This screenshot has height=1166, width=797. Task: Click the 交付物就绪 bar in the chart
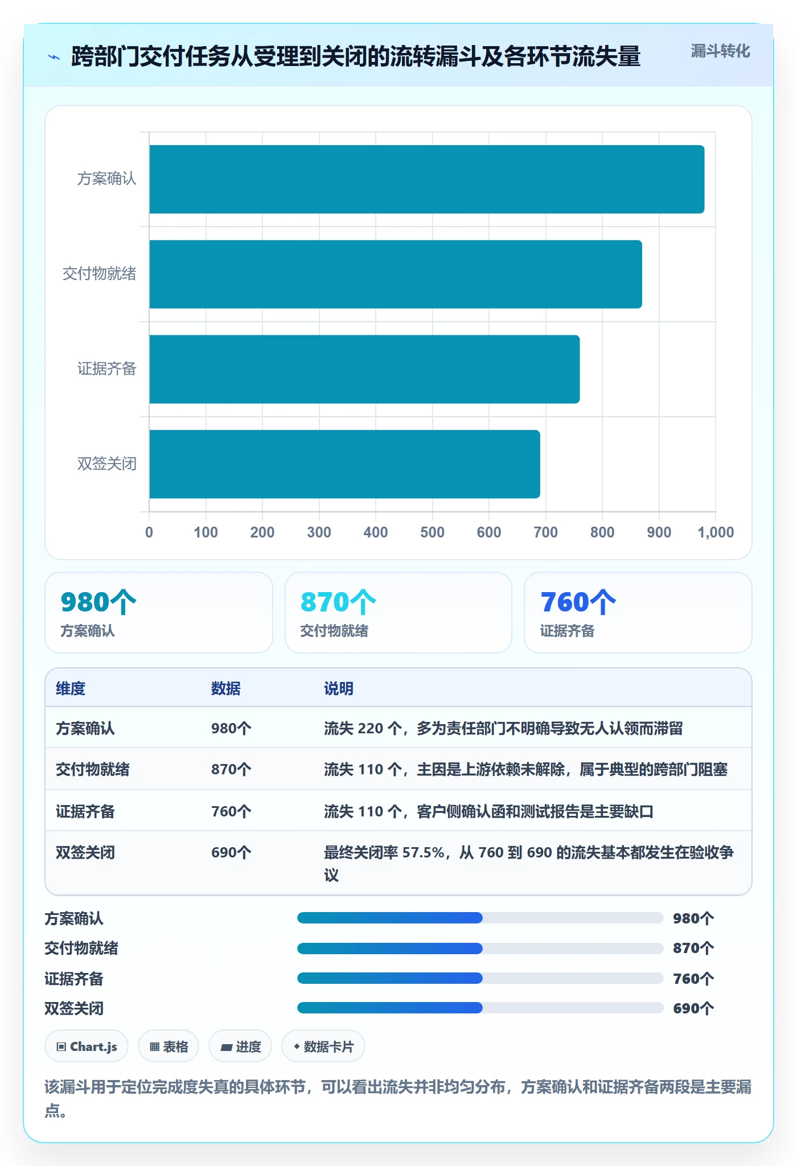pyautogui.click(x=396, y=274)
